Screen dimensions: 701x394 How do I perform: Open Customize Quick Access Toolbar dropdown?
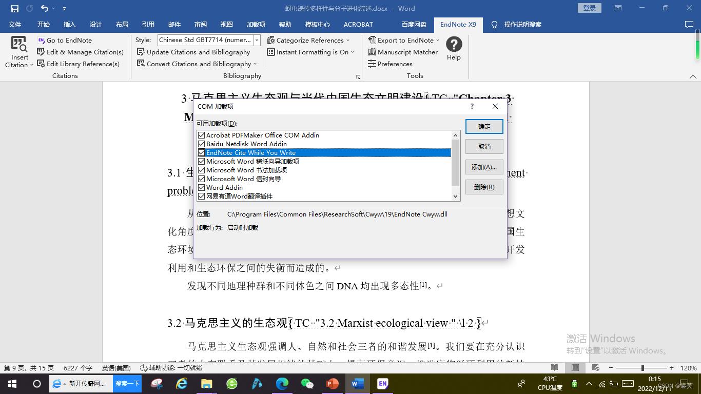point(64,9)
